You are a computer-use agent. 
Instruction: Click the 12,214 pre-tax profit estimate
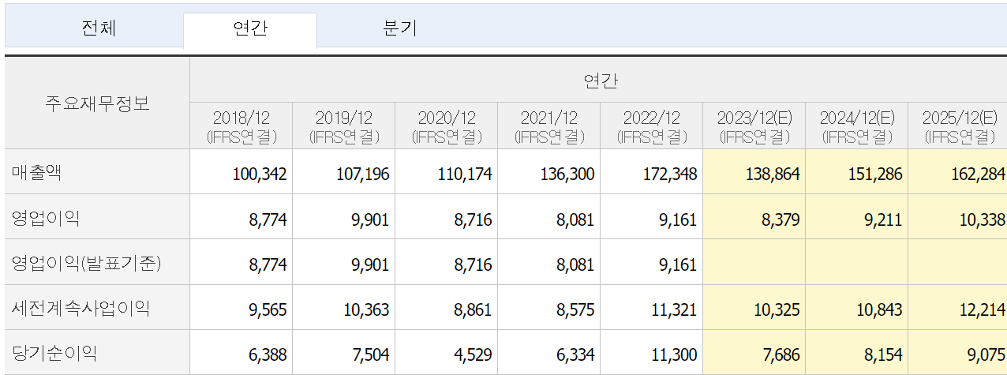pos(983,309)
